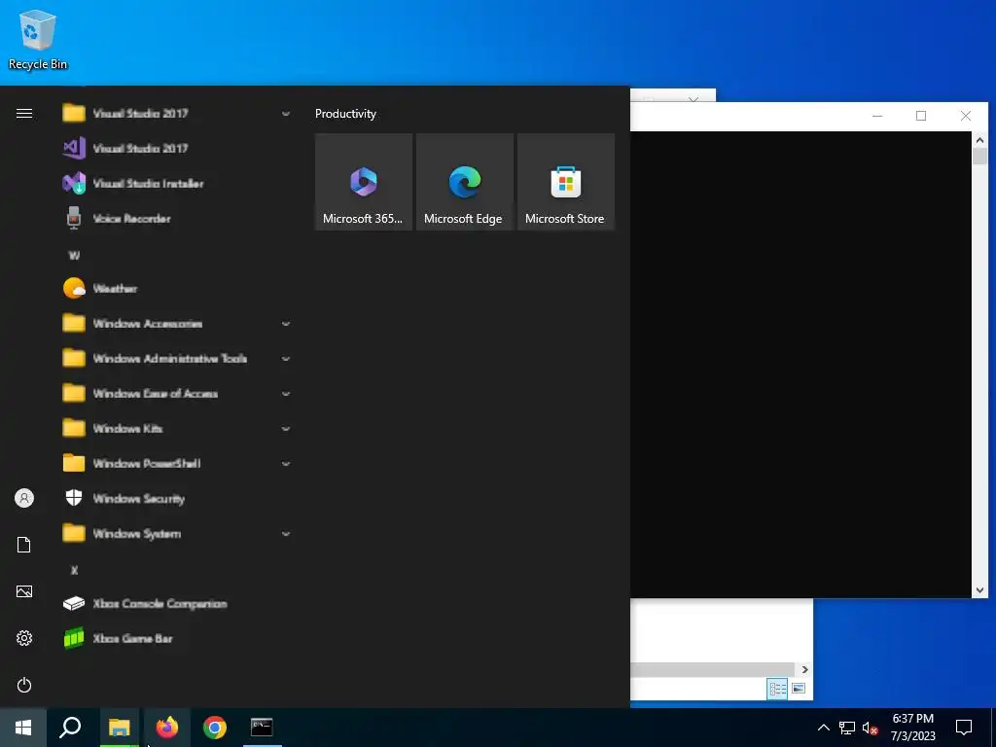Open the notification Action Center
The image size is (996, 747).
964,728
